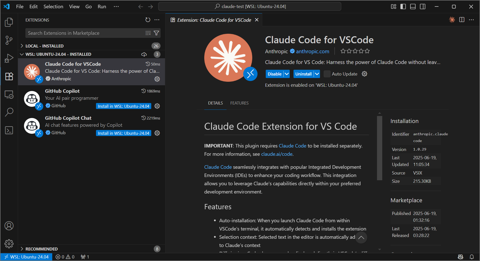Open the Accounts menu icon
Screen dimensions: 480x261
point(9,226)
